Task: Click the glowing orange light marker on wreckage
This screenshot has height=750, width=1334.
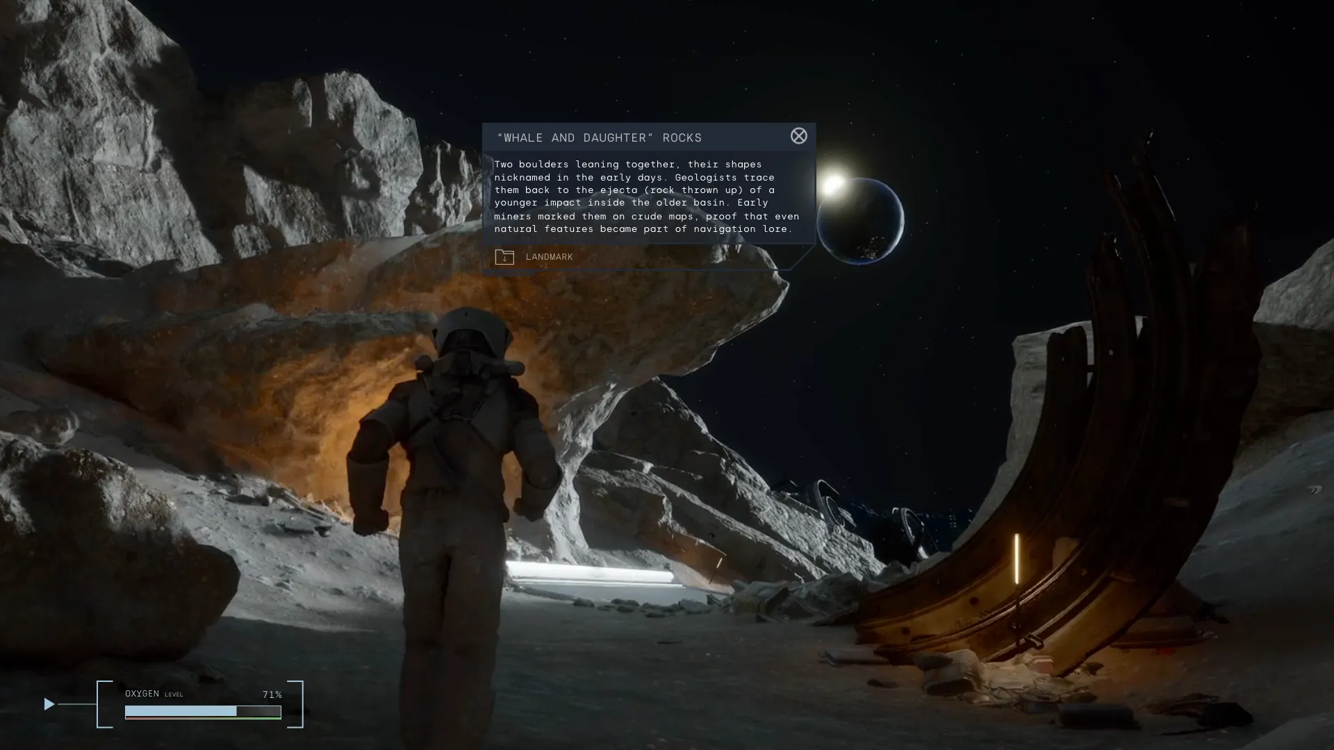Action: 1016,559
